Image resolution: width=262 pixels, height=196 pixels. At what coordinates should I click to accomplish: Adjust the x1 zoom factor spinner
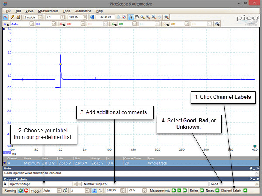pos(62,17)
